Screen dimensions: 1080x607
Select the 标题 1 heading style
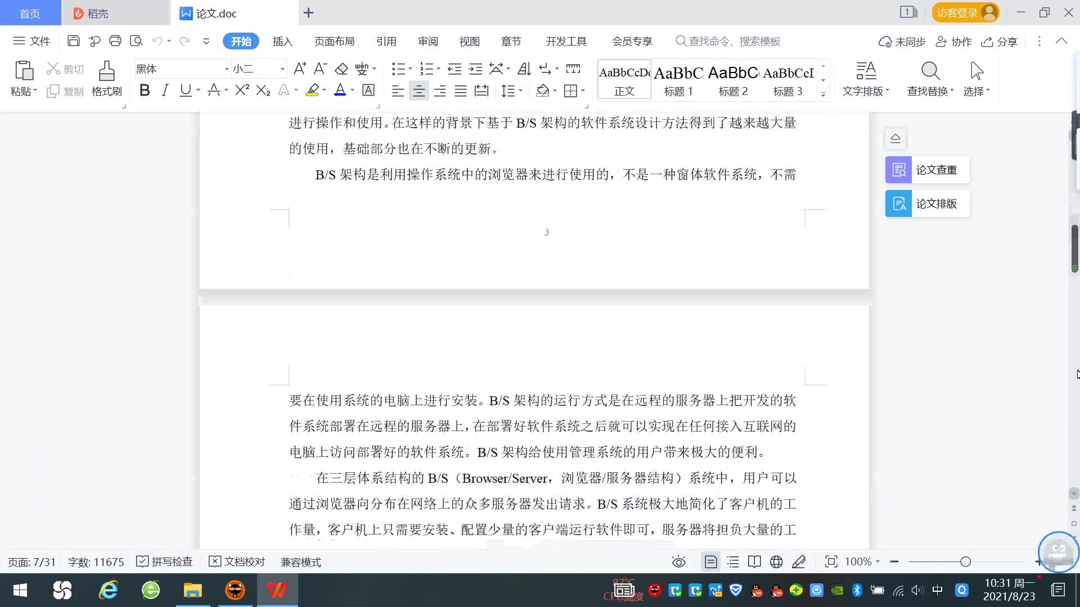[678, 80]
